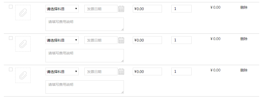Click the paperclip attachment icon in third row
The image size is (271, 97).
tap(23, 75)
